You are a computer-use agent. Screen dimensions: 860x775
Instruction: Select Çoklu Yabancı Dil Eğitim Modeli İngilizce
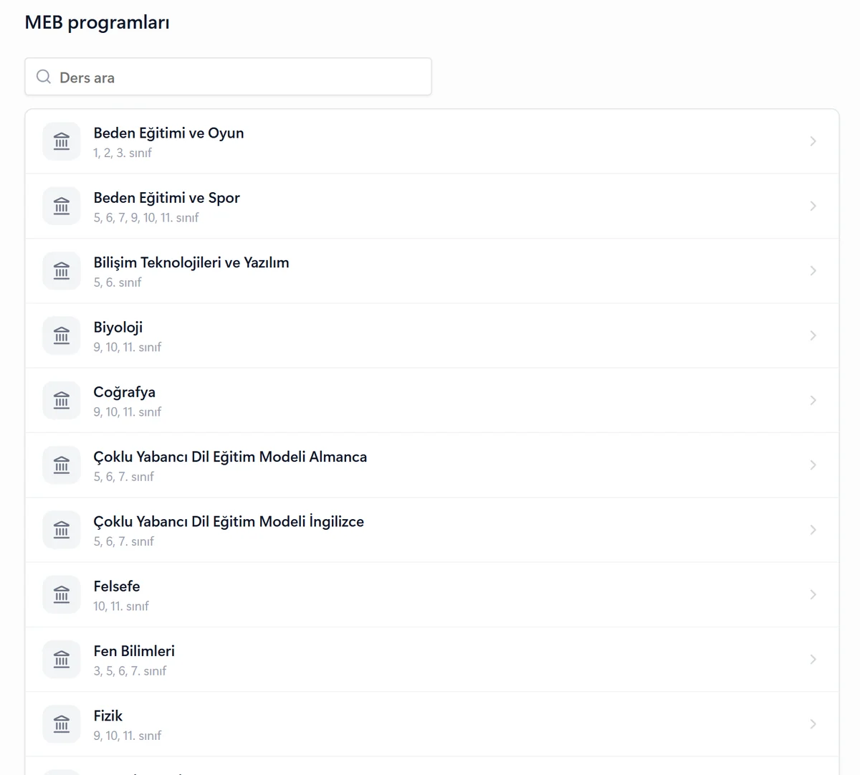coord(229,521)
